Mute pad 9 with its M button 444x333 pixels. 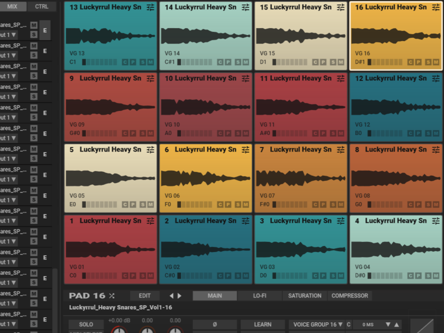tap(151, 133)
